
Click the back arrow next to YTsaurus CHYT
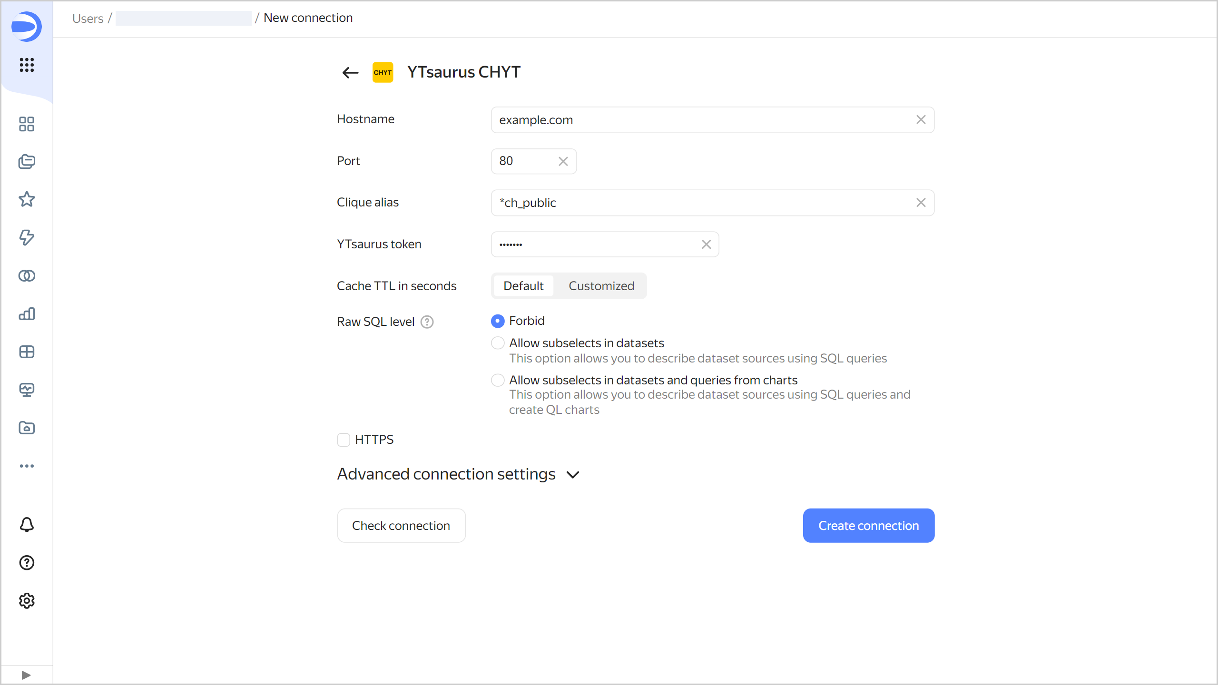click(x=350, y=72)
